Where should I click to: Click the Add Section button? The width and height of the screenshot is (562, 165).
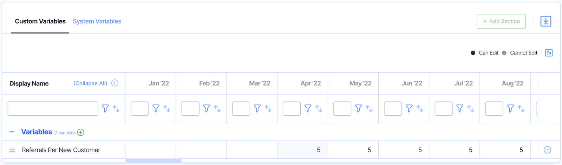click(x=501, y=21)
